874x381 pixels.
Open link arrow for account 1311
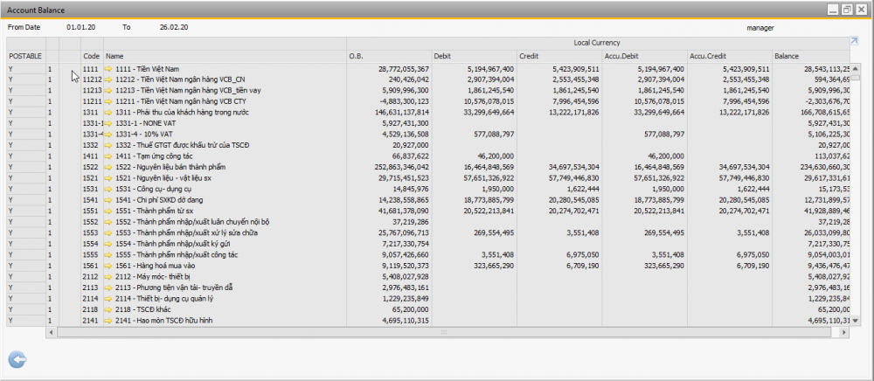pyautogui.click(x=109, y=113)
